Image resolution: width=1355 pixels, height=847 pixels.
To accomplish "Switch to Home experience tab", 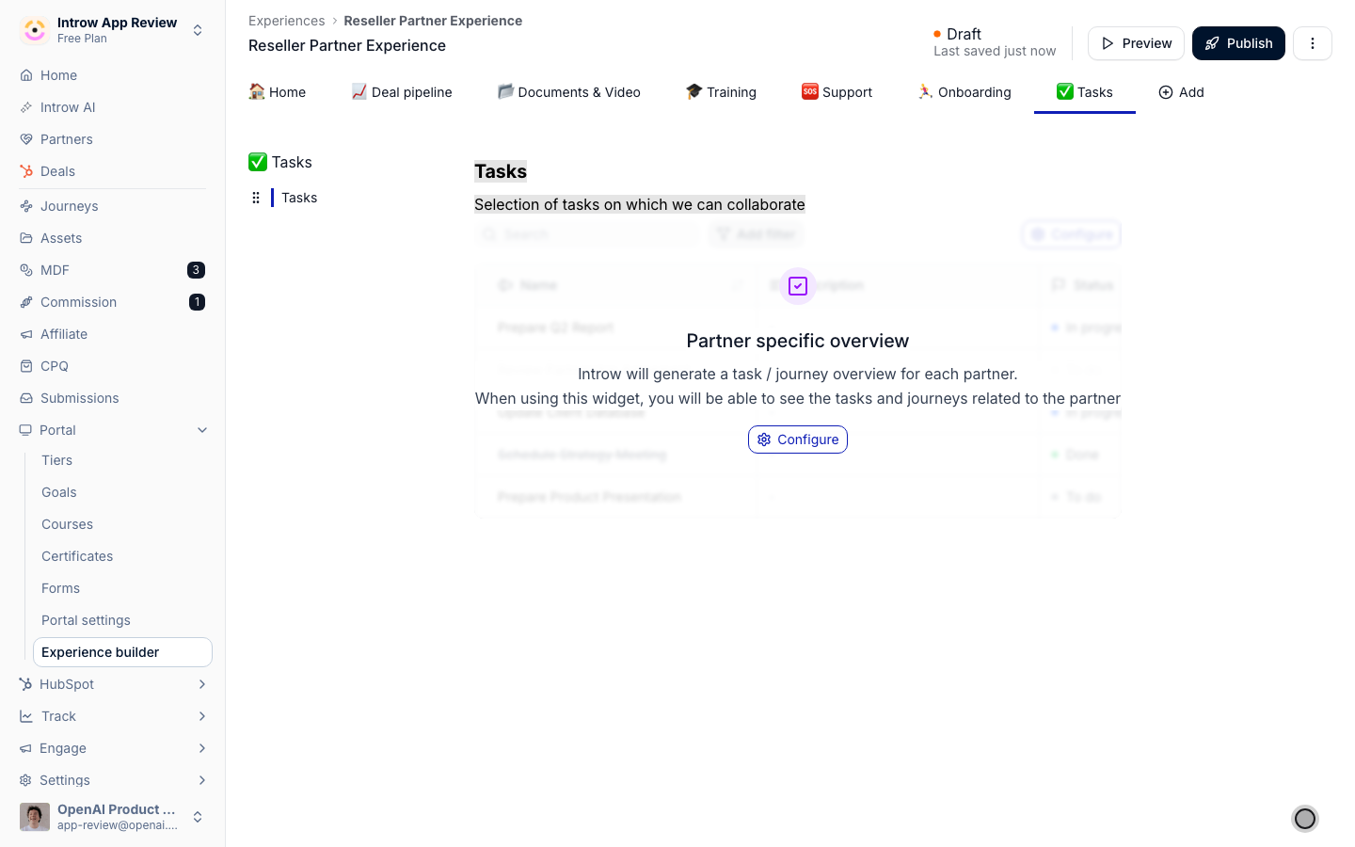I will (278, 92).
